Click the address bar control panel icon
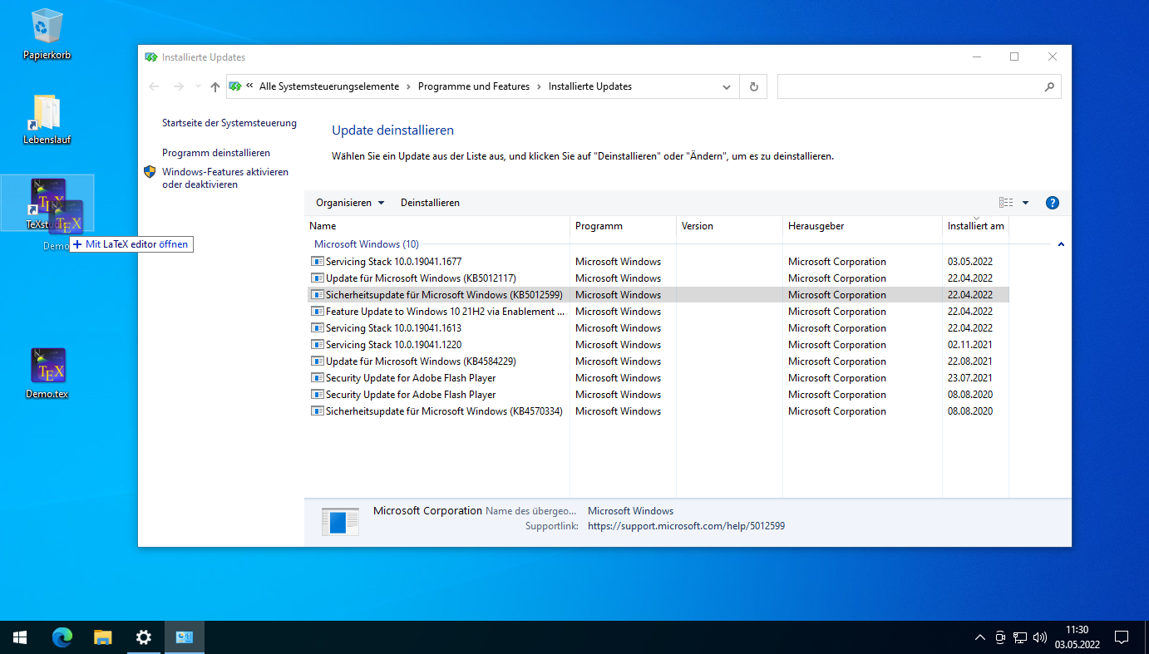 234,86
